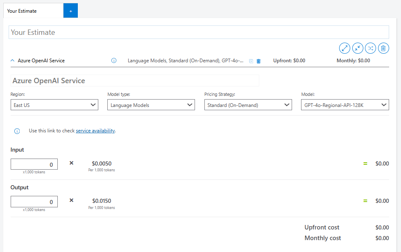Click the Output tokens quantity field
Screen dimensions: 401x252
click(34, 201)
